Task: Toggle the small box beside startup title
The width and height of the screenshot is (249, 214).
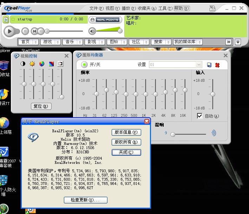Action: [x=13, y=19]
